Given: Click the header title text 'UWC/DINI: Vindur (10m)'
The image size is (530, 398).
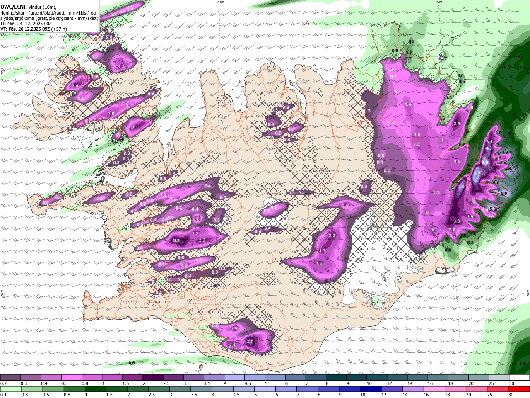Looking at the screenshot, I should pyautogui.click(x=29, y=7).
